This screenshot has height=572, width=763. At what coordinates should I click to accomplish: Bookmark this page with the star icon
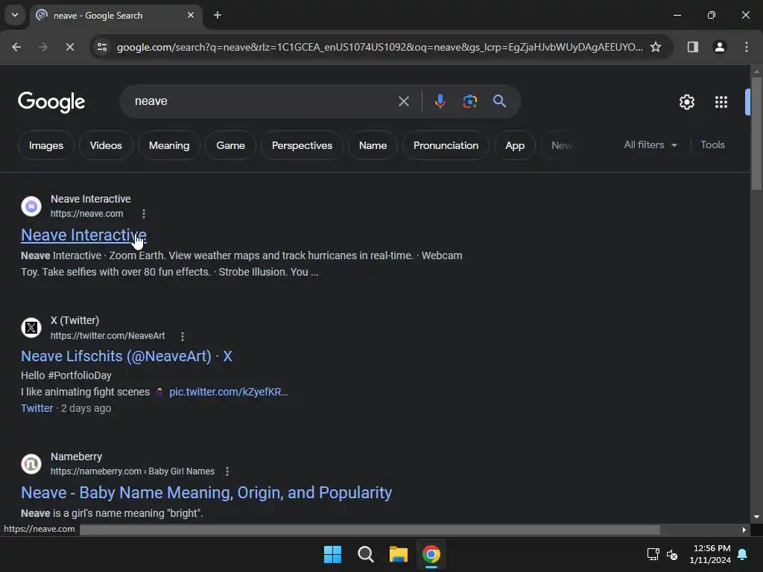[x=656, y=47]
